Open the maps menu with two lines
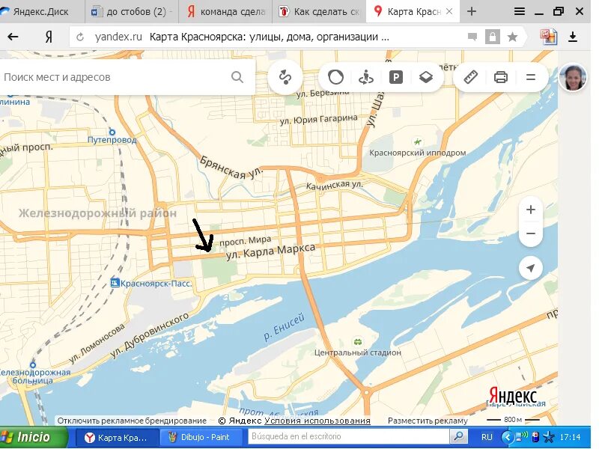 [531, 77]
